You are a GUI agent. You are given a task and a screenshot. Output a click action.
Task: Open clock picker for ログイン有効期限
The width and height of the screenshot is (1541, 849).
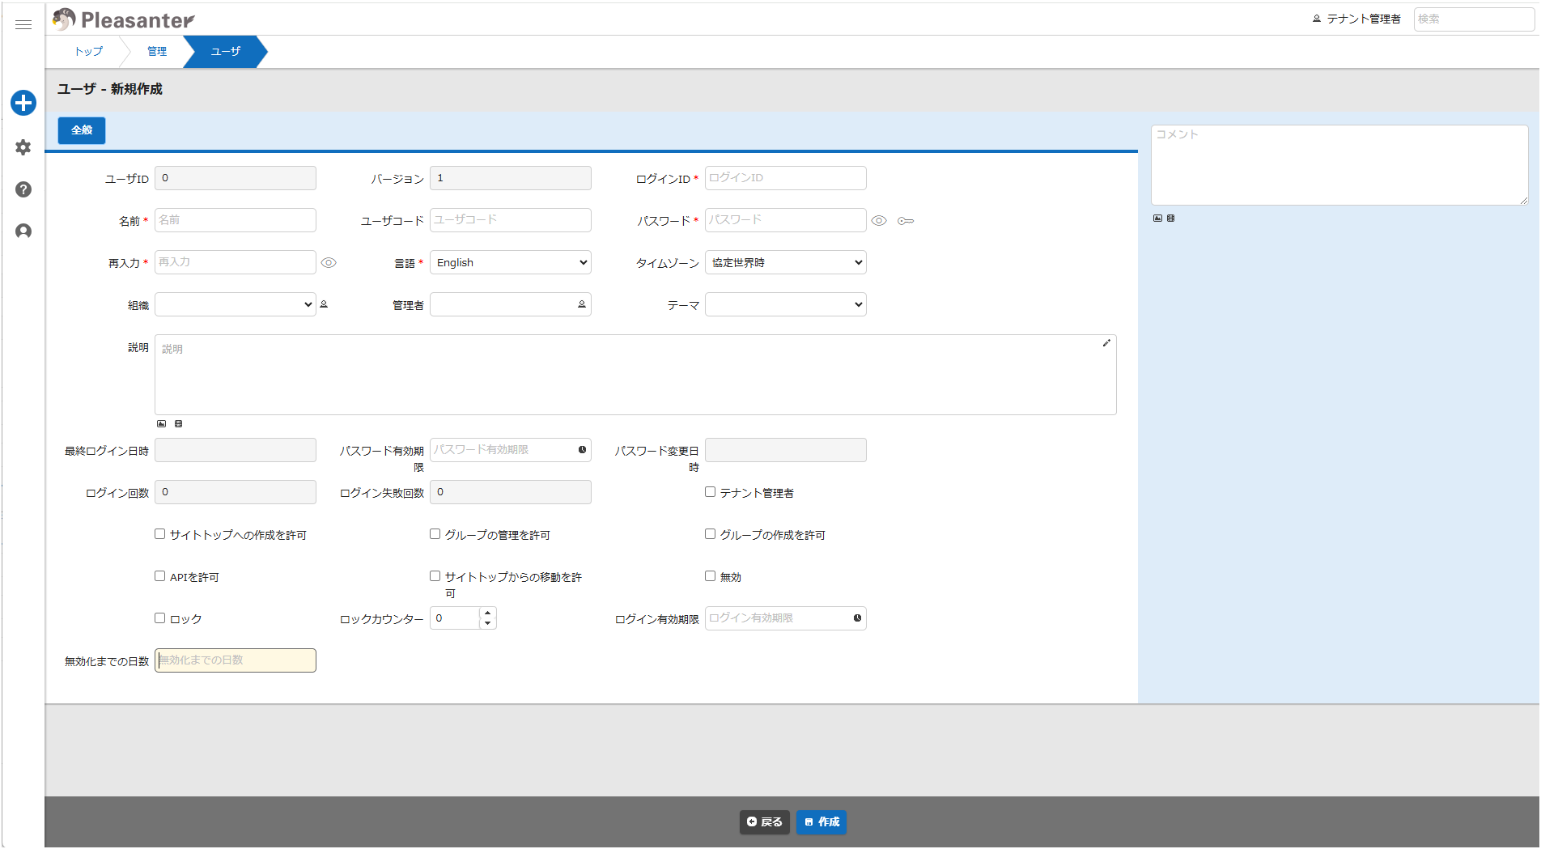(x=857, y=618)
